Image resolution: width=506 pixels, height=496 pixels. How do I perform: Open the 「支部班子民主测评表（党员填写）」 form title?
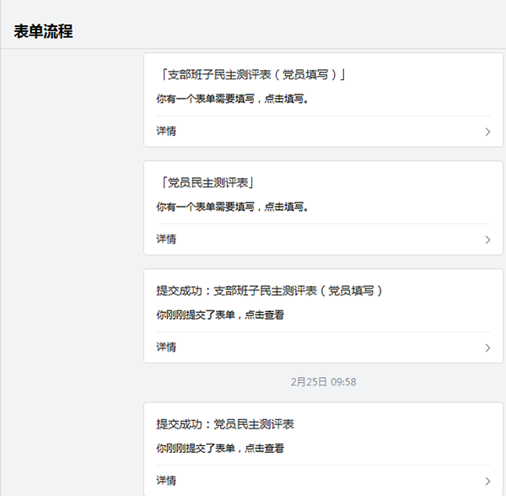click(253, 74)
